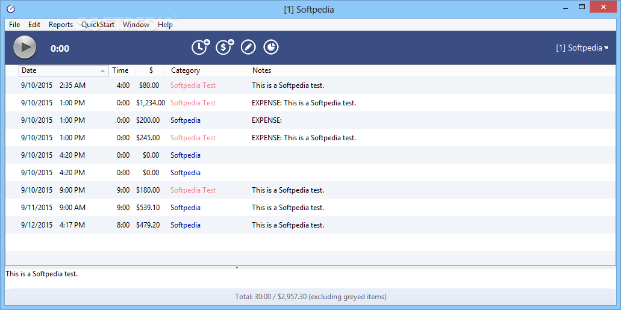621x310 pixels.
Task: Select the $245.00 amount cell
Action: click(x=148, y=138)
